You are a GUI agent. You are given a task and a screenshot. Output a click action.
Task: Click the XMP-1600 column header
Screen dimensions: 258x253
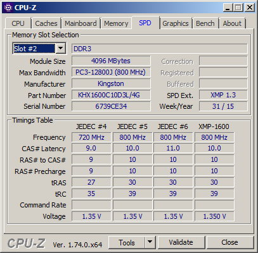pos(214,126)
